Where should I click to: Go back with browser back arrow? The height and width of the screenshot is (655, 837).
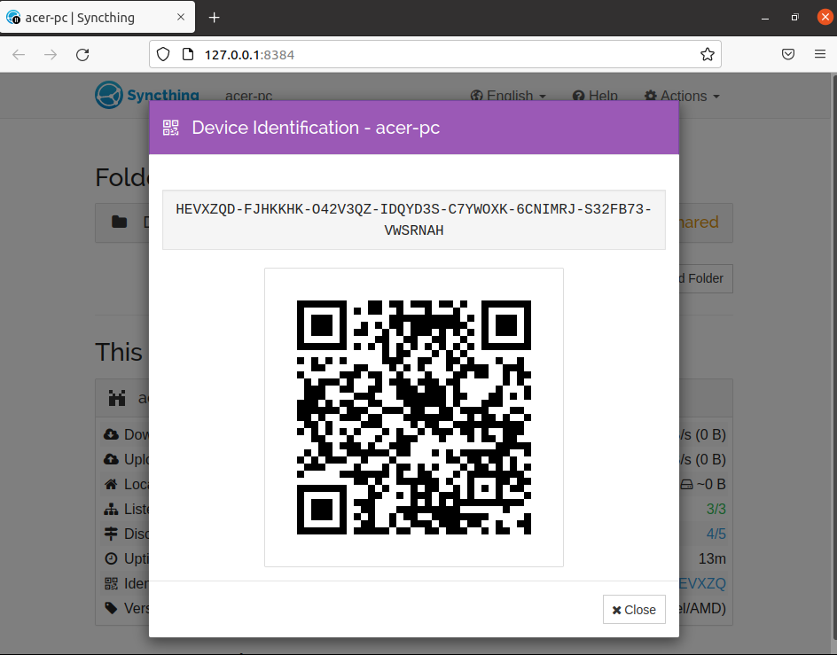click(19, 54)
